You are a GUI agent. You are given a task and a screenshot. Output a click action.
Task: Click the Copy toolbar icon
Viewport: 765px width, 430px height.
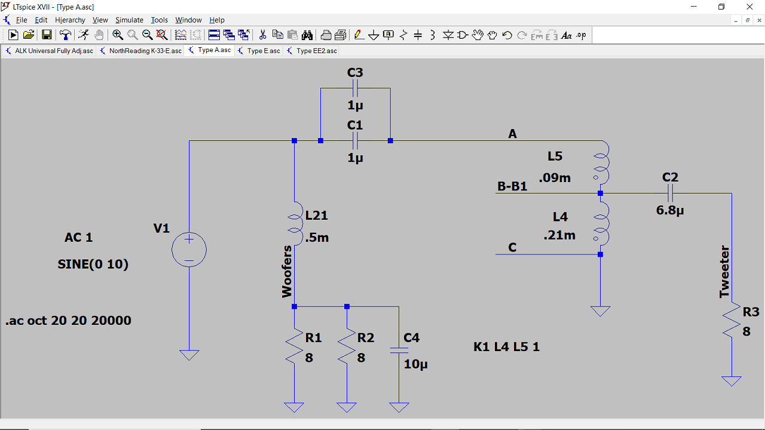[277, 35]
